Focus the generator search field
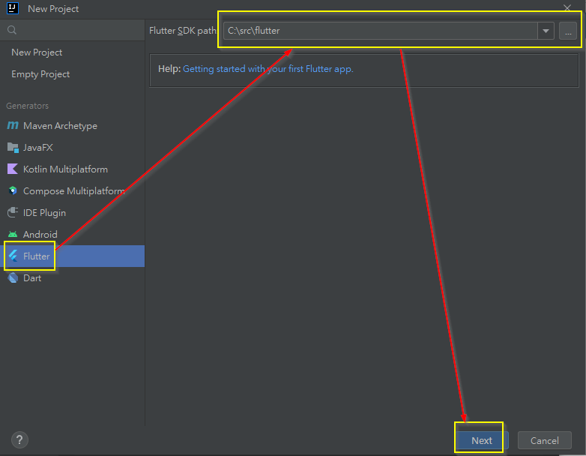The image size is (586, 456). click(x=73, y=30)
